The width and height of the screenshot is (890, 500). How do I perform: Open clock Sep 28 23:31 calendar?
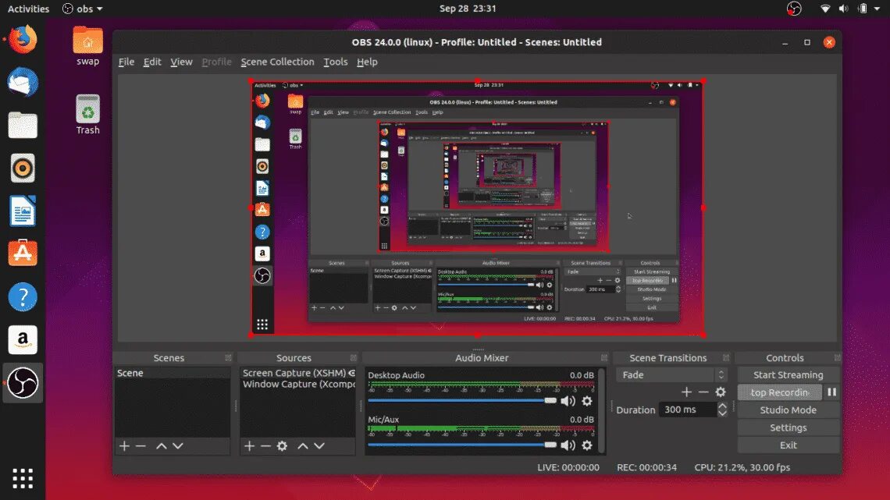point(468,9)
